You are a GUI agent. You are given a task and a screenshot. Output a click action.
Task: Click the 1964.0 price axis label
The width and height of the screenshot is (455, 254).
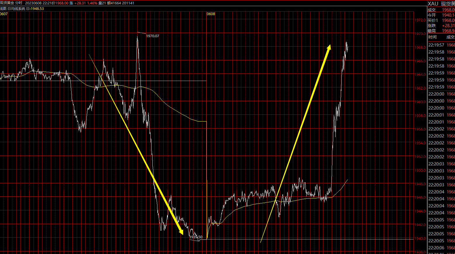(x=420, y=75)
